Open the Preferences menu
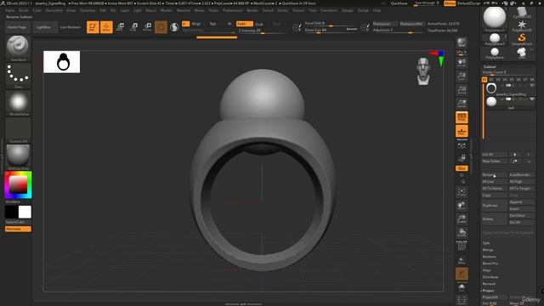The image size is (544, 306). tap(232, 10)
